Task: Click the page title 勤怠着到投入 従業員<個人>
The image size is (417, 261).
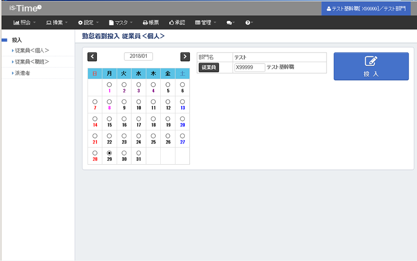Action: pos(123,36)
